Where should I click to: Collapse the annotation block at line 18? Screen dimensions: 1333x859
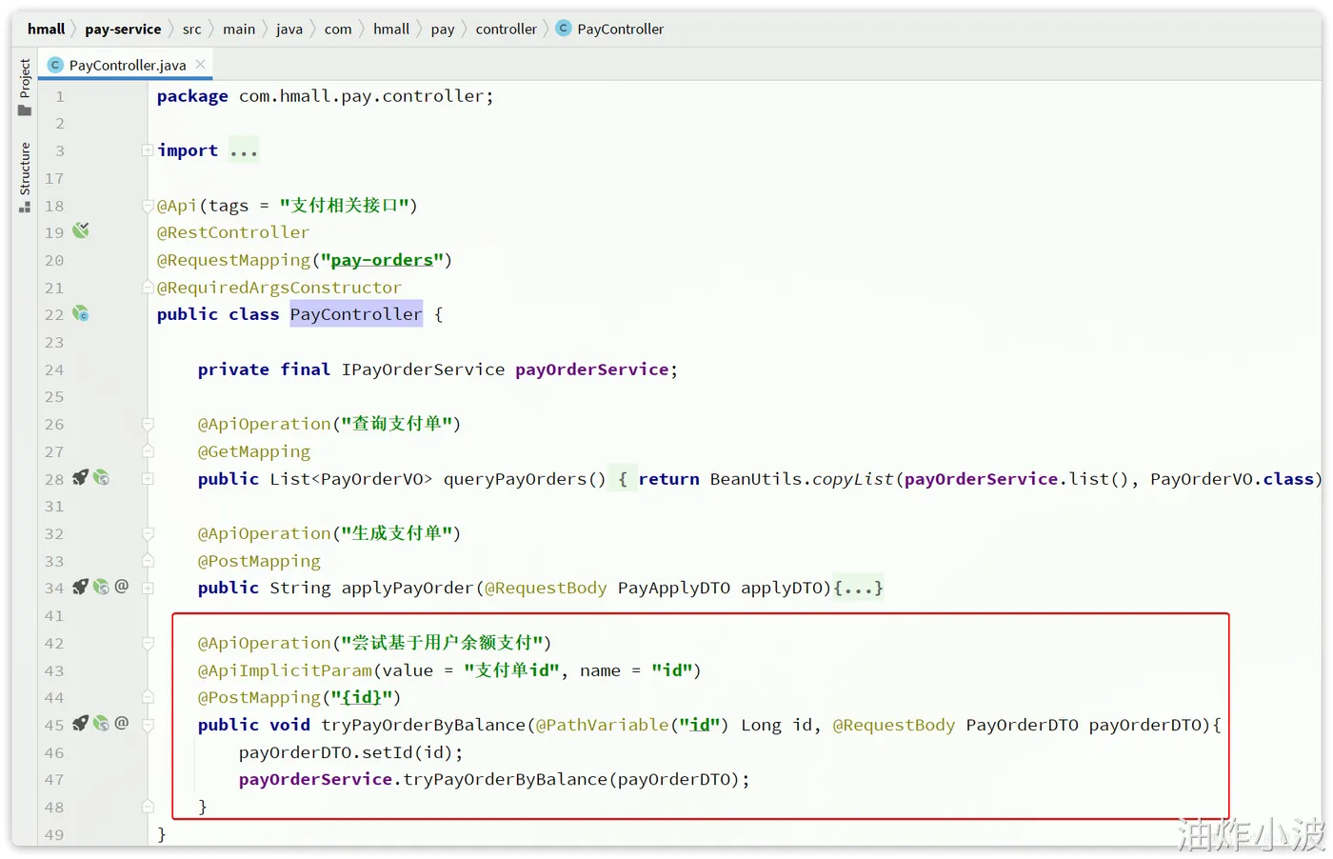click(x=148, y=206)
